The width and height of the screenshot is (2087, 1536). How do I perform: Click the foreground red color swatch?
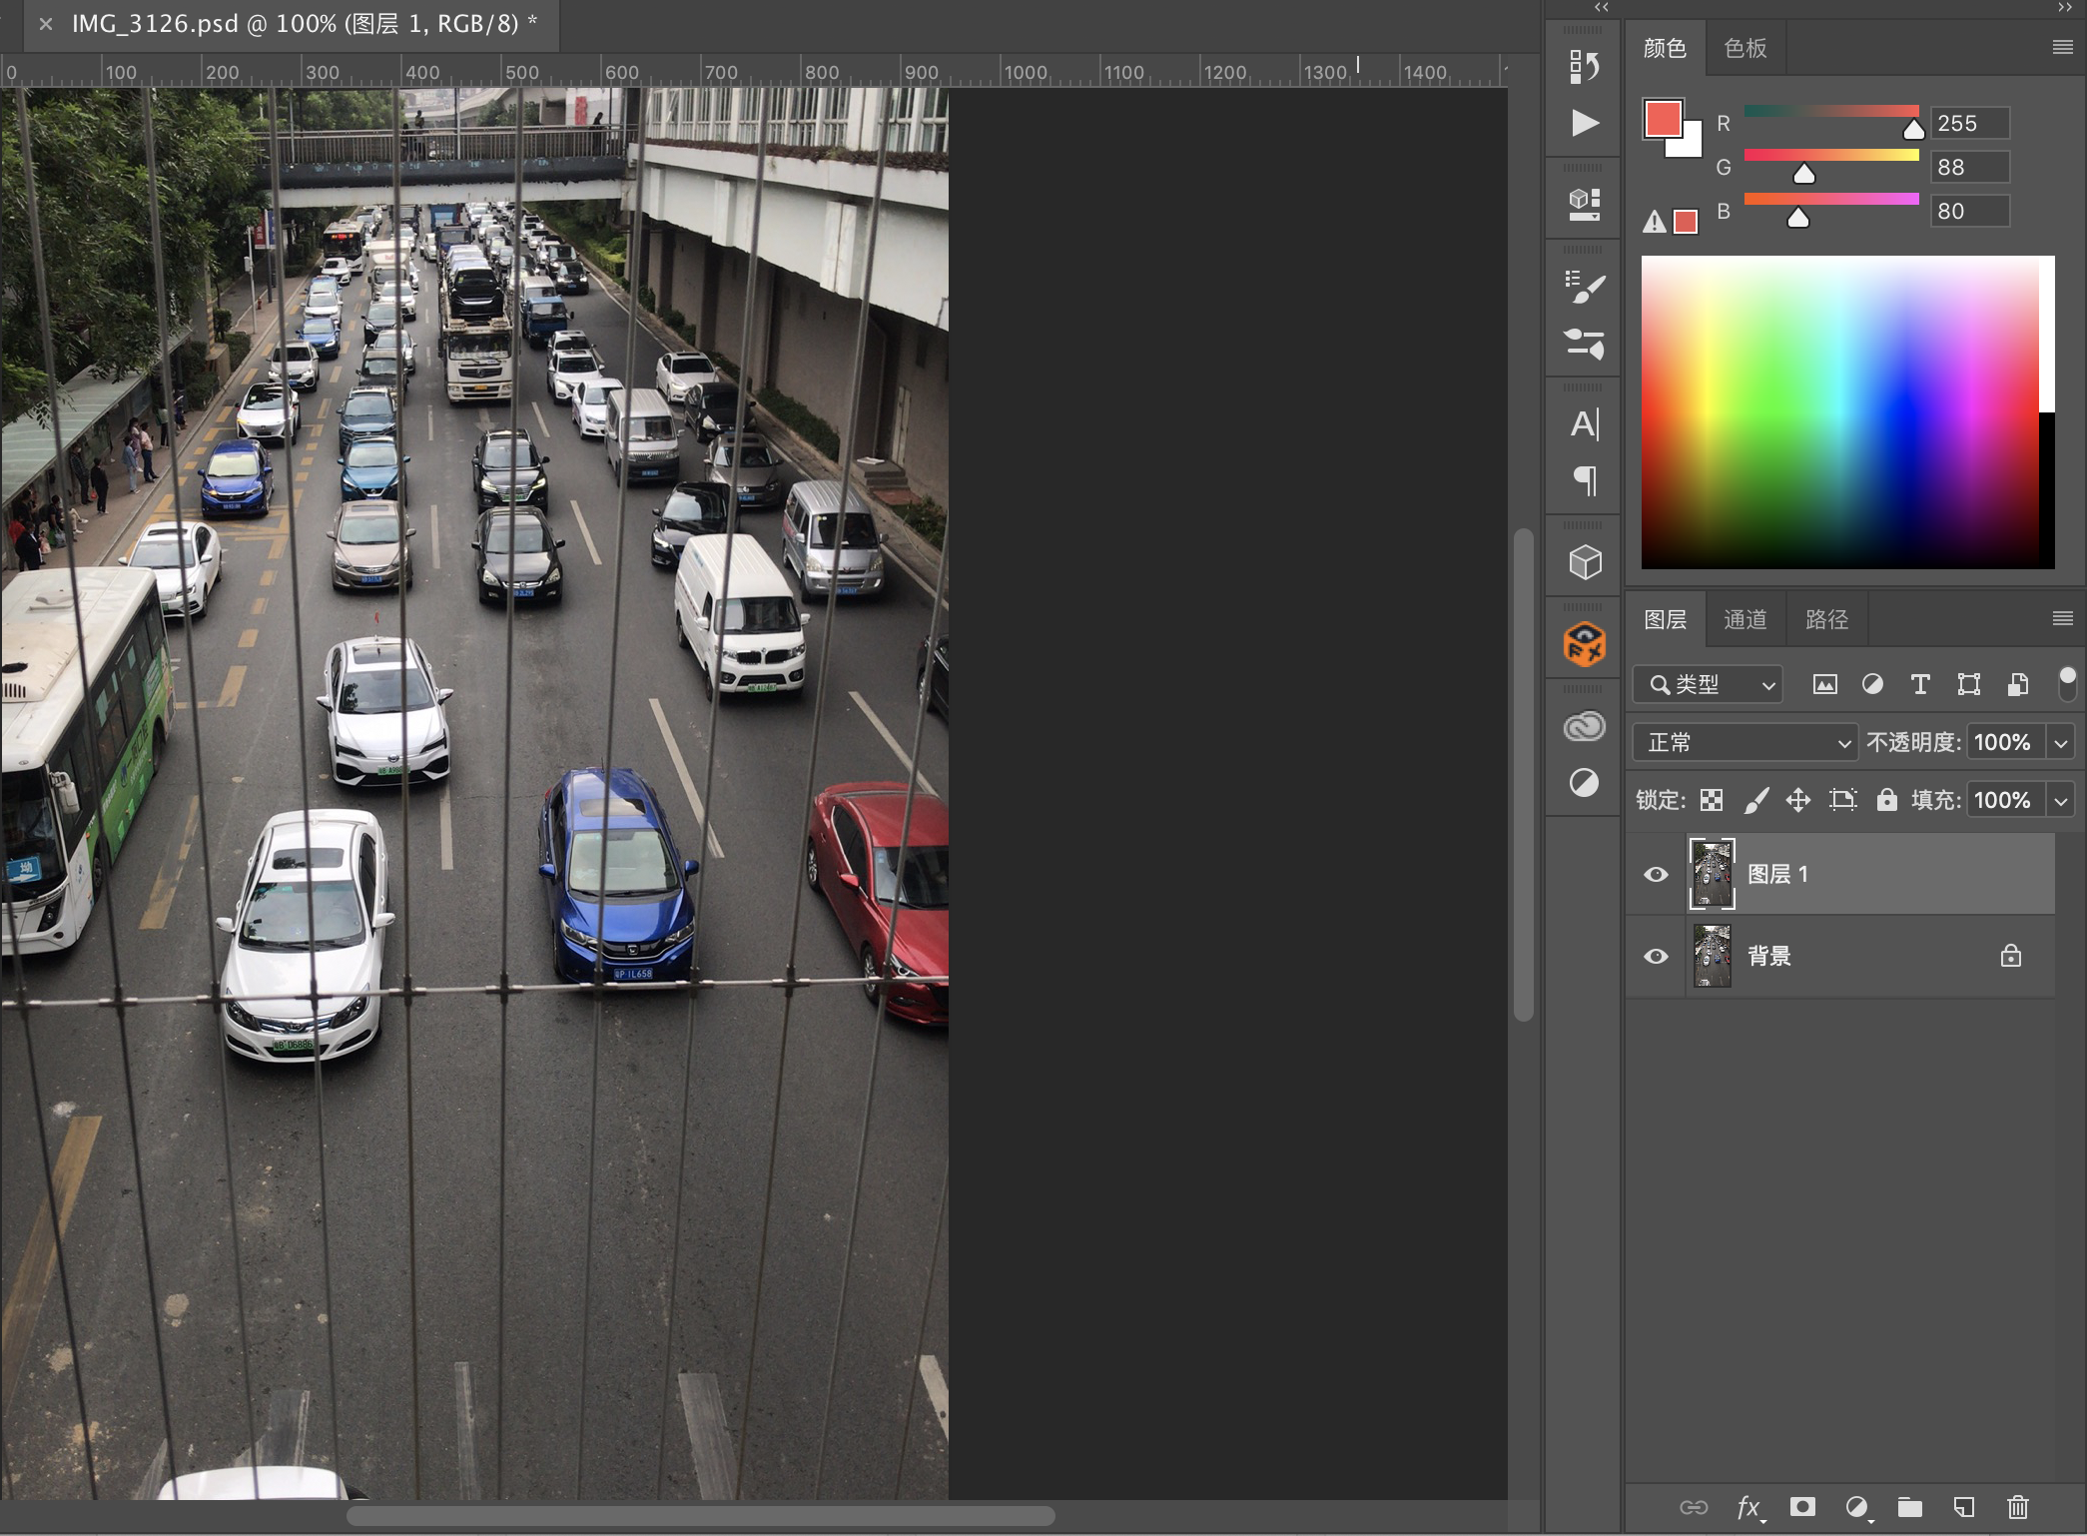[x=1662, y=119]
